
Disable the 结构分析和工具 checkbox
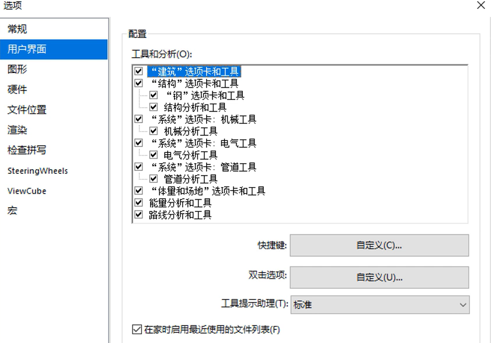tap(154, 107)
